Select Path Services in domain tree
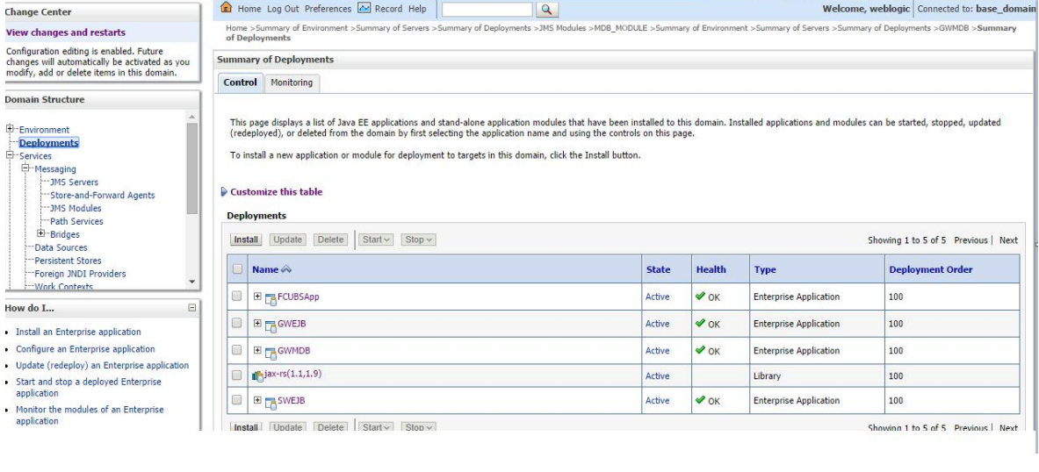The image size is (1039, 472). click(77, 221)
